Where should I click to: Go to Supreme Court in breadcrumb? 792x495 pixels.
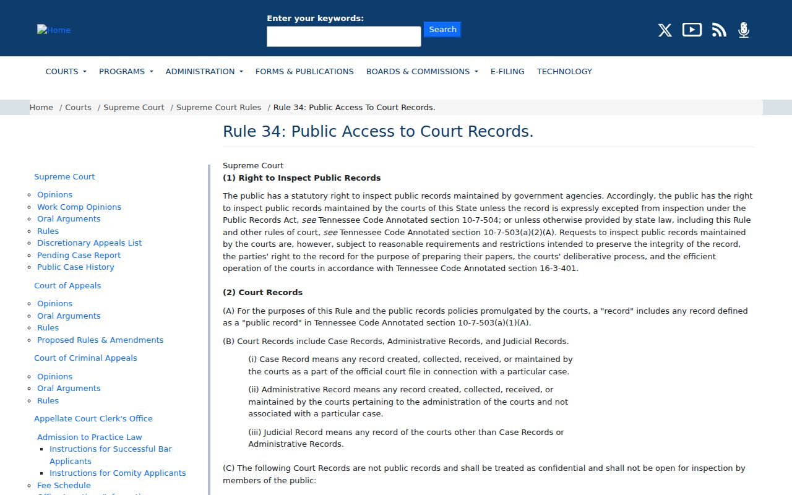(134, 107)
